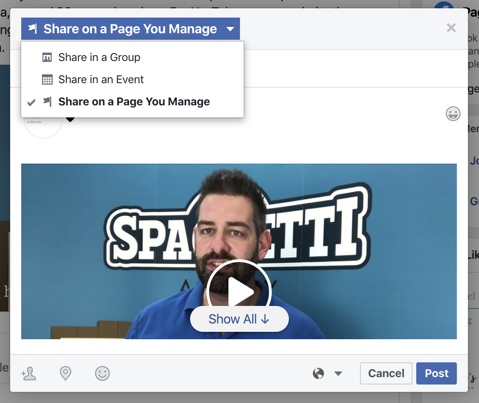Open the tag friends icon

29,373
